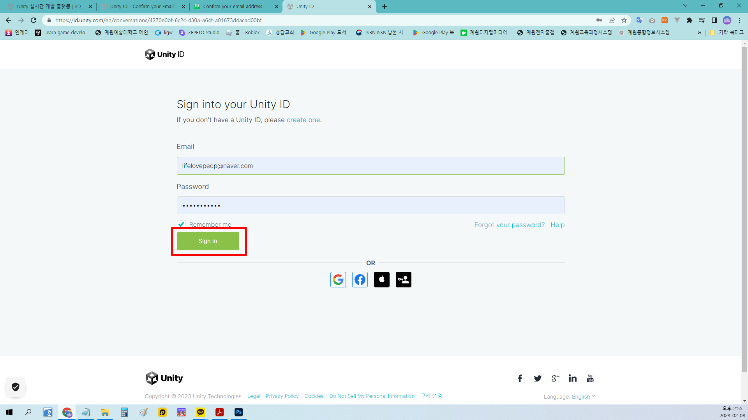The width and height of the screenshot is (748, 420).
Task: Switch to the Unity ID - Confirm your Email tab
Action: coord(142,7)
